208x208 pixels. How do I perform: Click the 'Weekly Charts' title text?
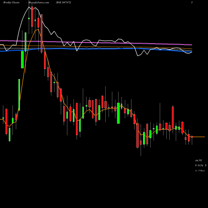11,2
